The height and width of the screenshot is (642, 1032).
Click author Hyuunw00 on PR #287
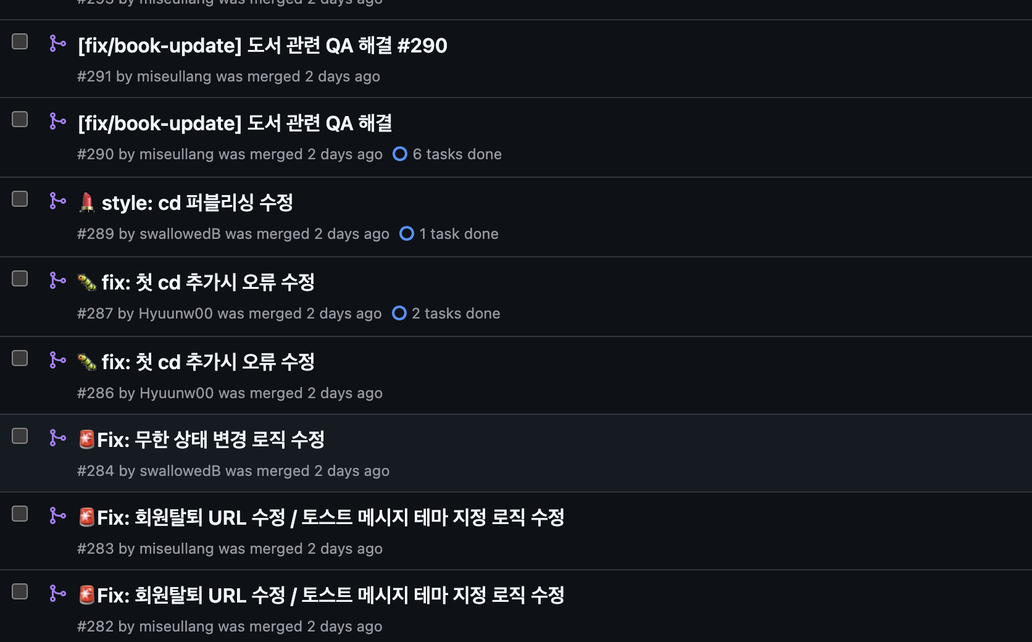175,314
